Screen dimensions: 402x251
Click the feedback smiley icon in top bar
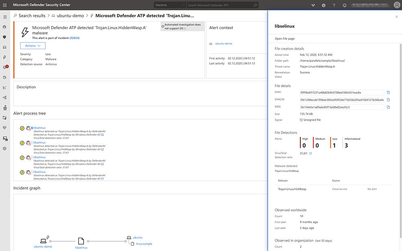coord(344,5)
